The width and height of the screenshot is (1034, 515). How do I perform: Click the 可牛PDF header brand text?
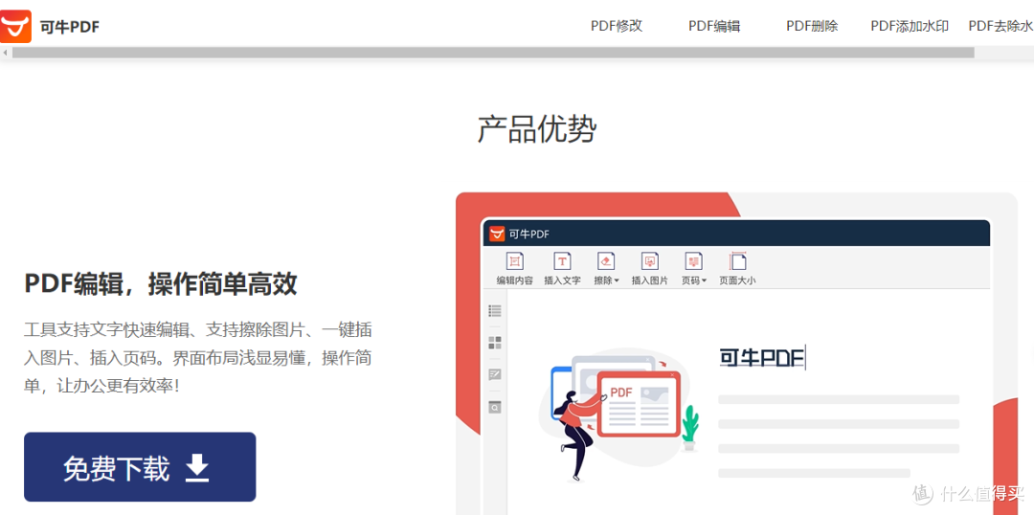click(x=70, y=27)
